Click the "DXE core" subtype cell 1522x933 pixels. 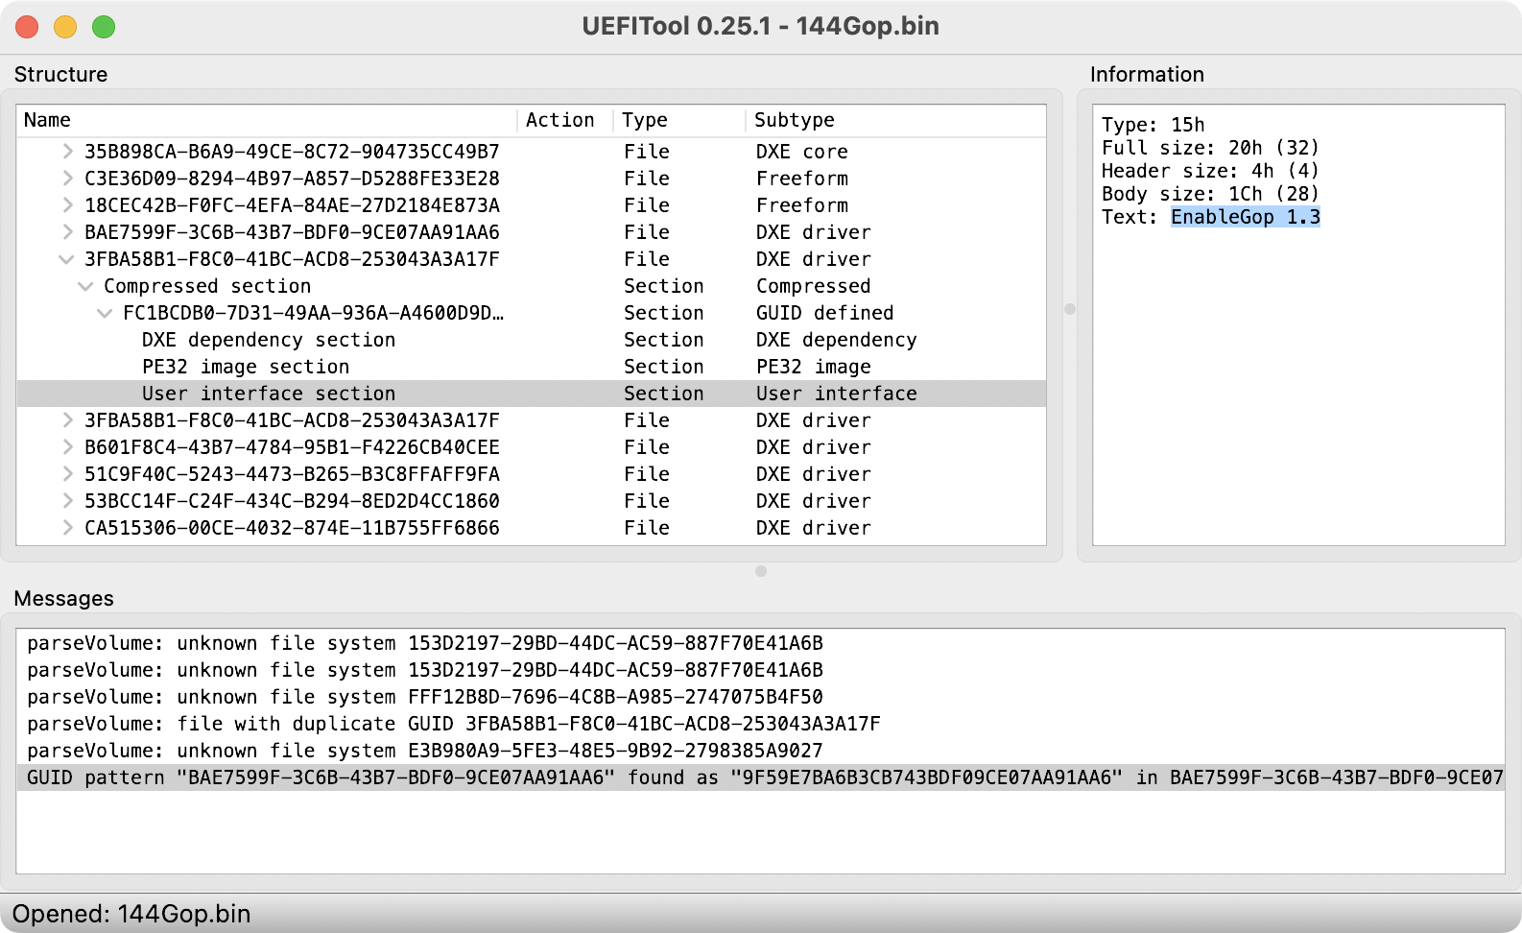(802, 152)
